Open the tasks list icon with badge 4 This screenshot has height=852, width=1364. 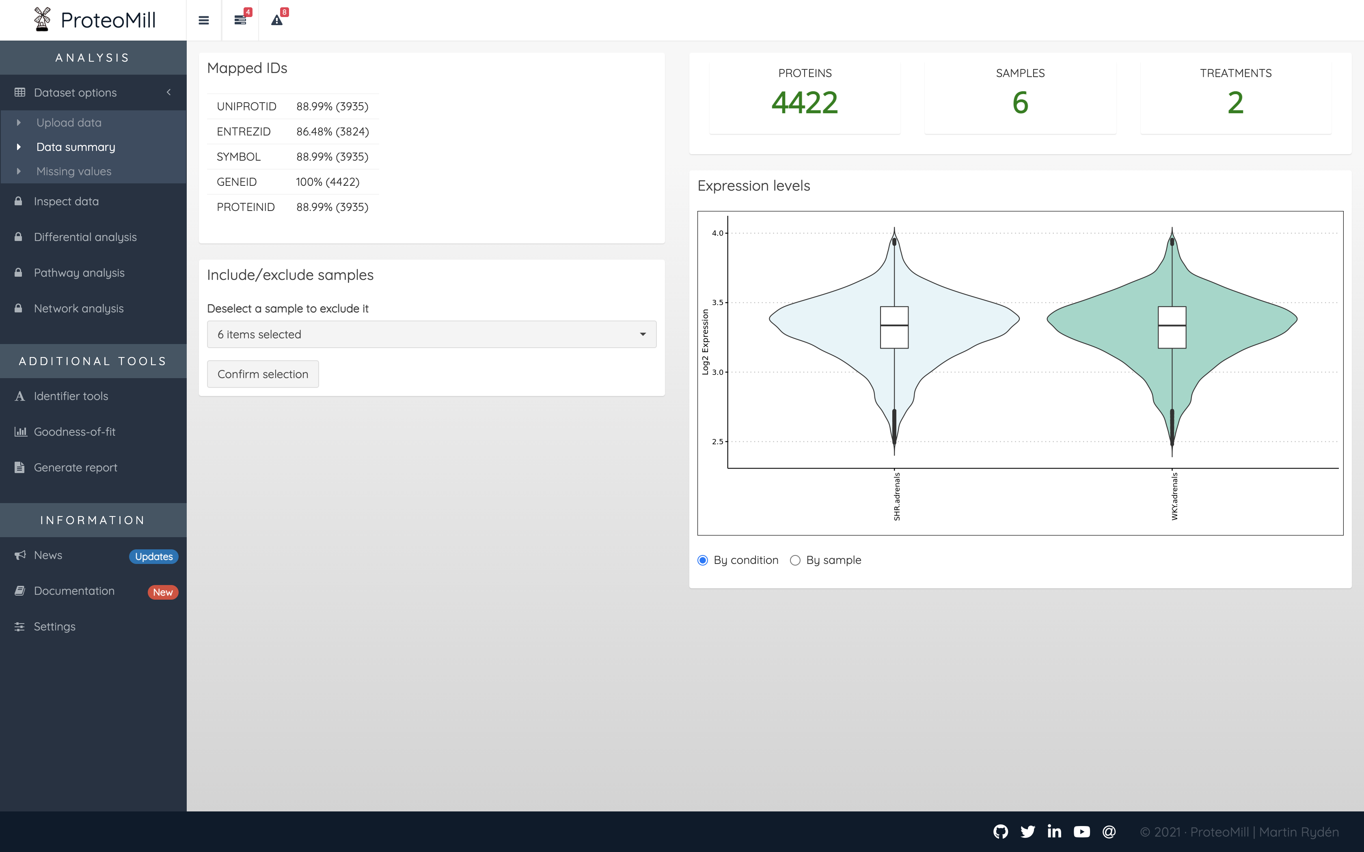240,20
